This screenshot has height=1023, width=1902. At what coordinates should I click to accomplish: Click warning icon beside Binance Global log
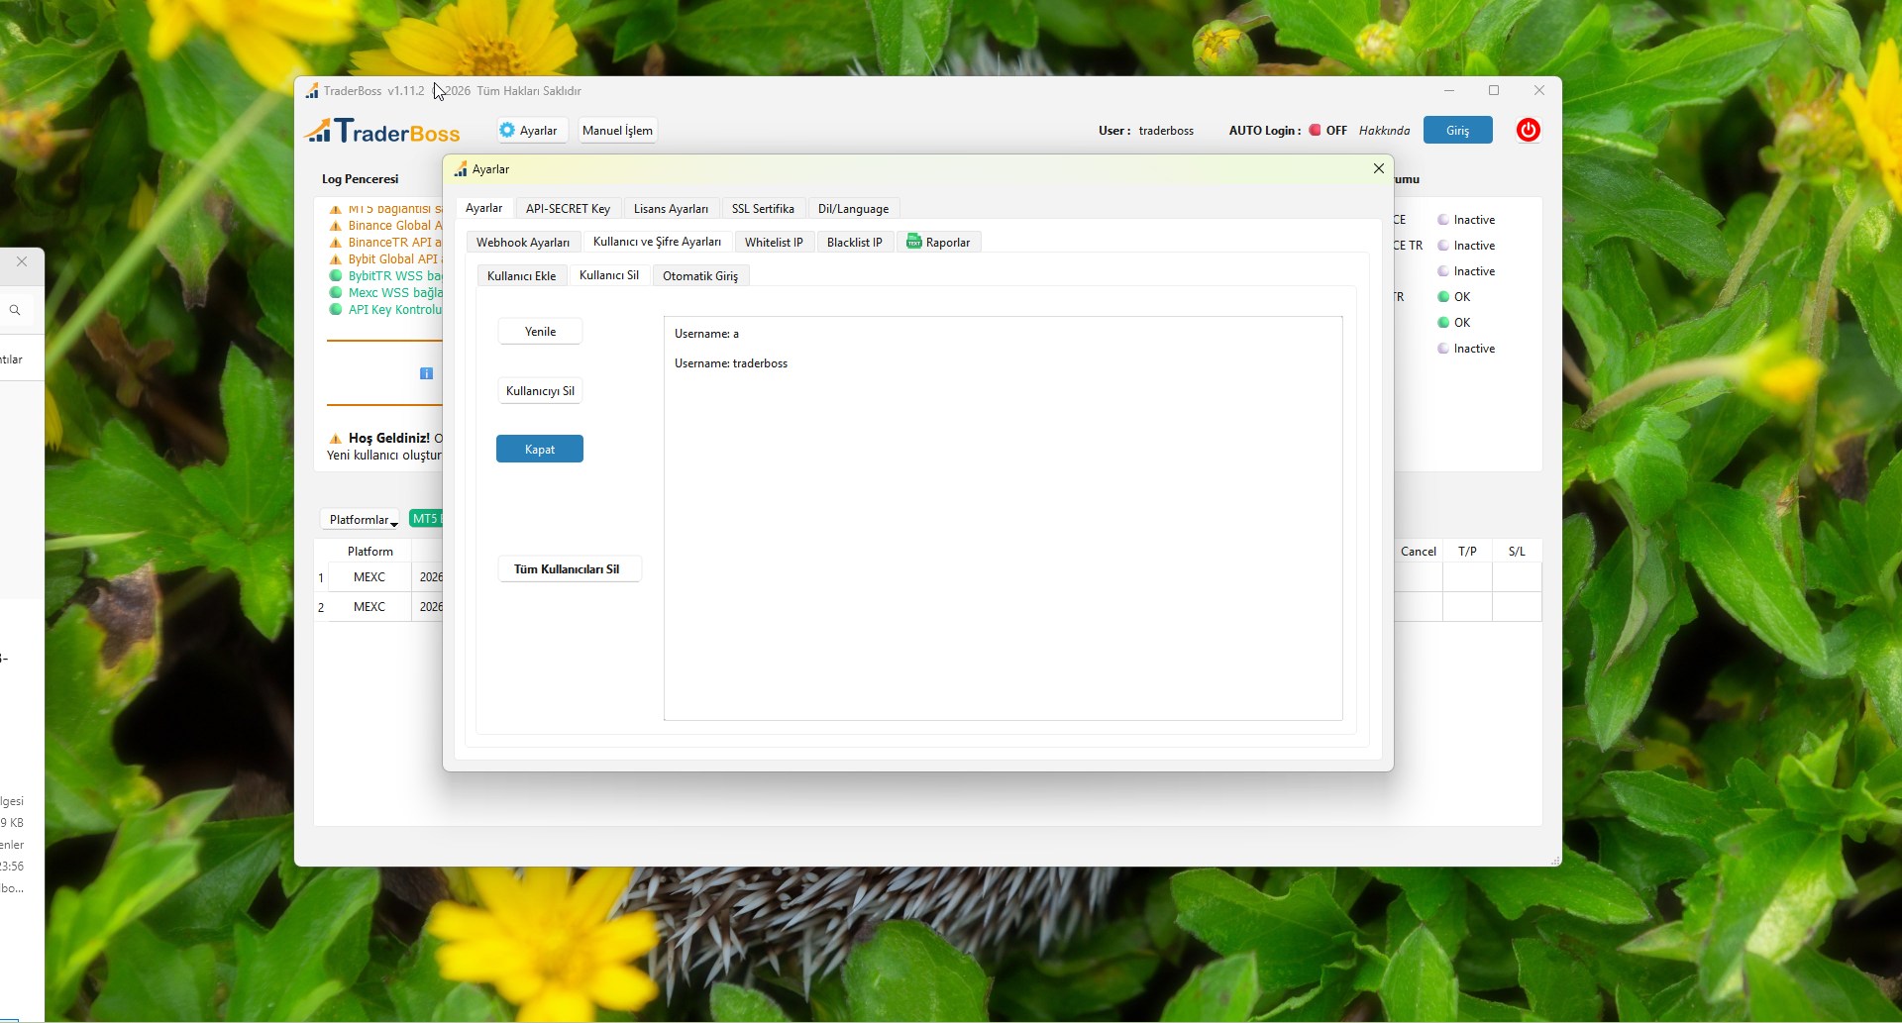point(336,226)
